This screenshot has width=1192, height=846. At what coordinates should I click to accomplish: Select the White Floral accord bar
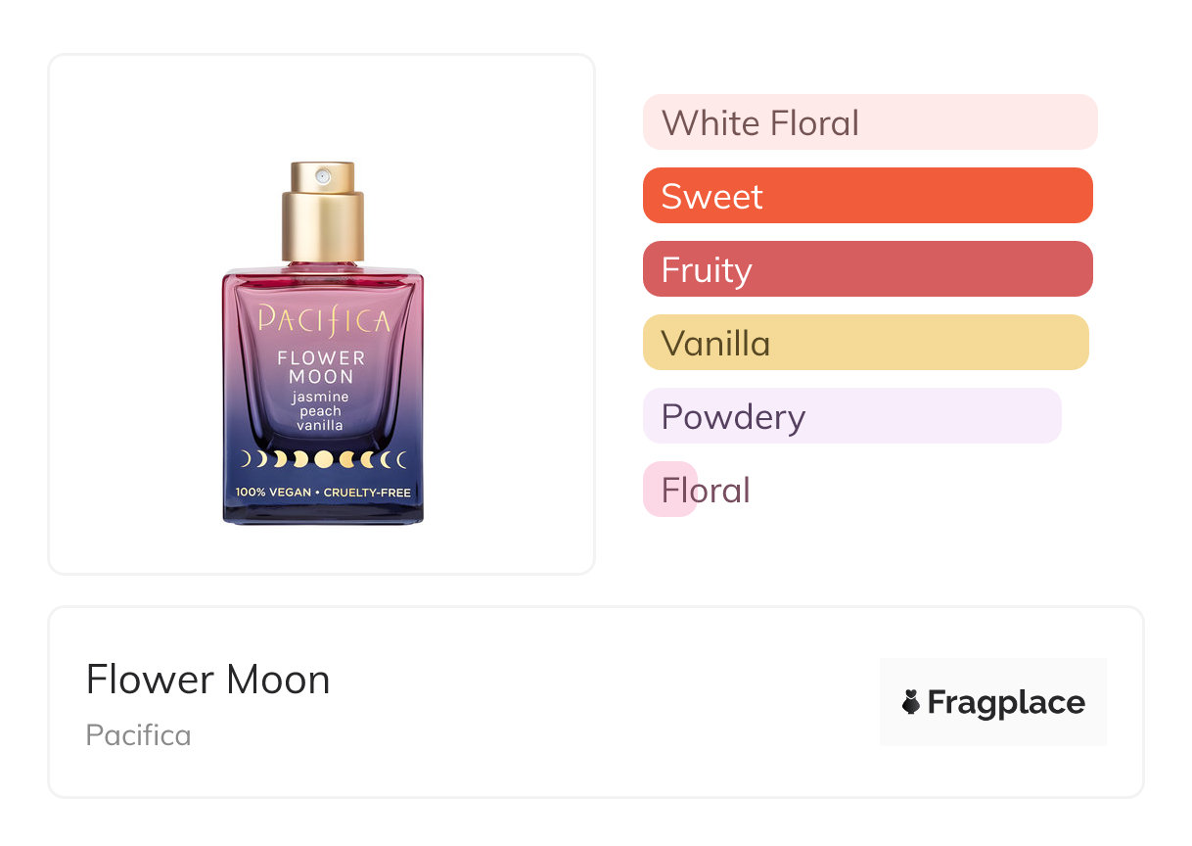pos(869,122)
